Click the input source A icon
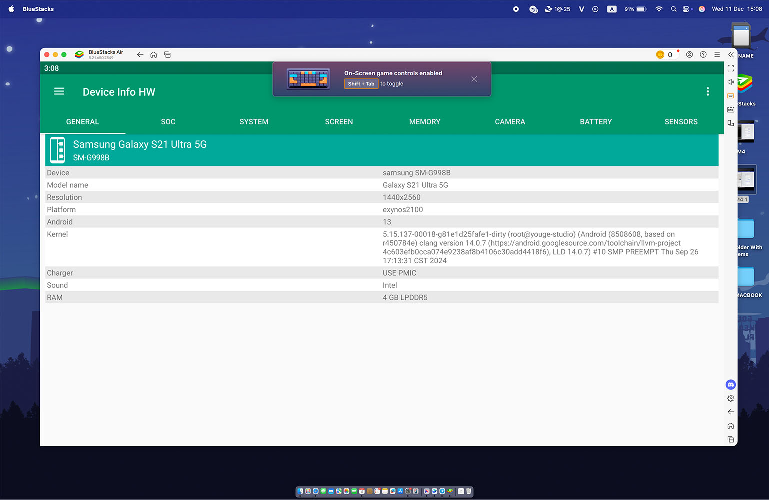The height and width of the screenshot is (500, 769). [x=612, y=9]
